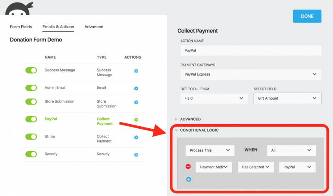Open the Process This dropdown

210,150
